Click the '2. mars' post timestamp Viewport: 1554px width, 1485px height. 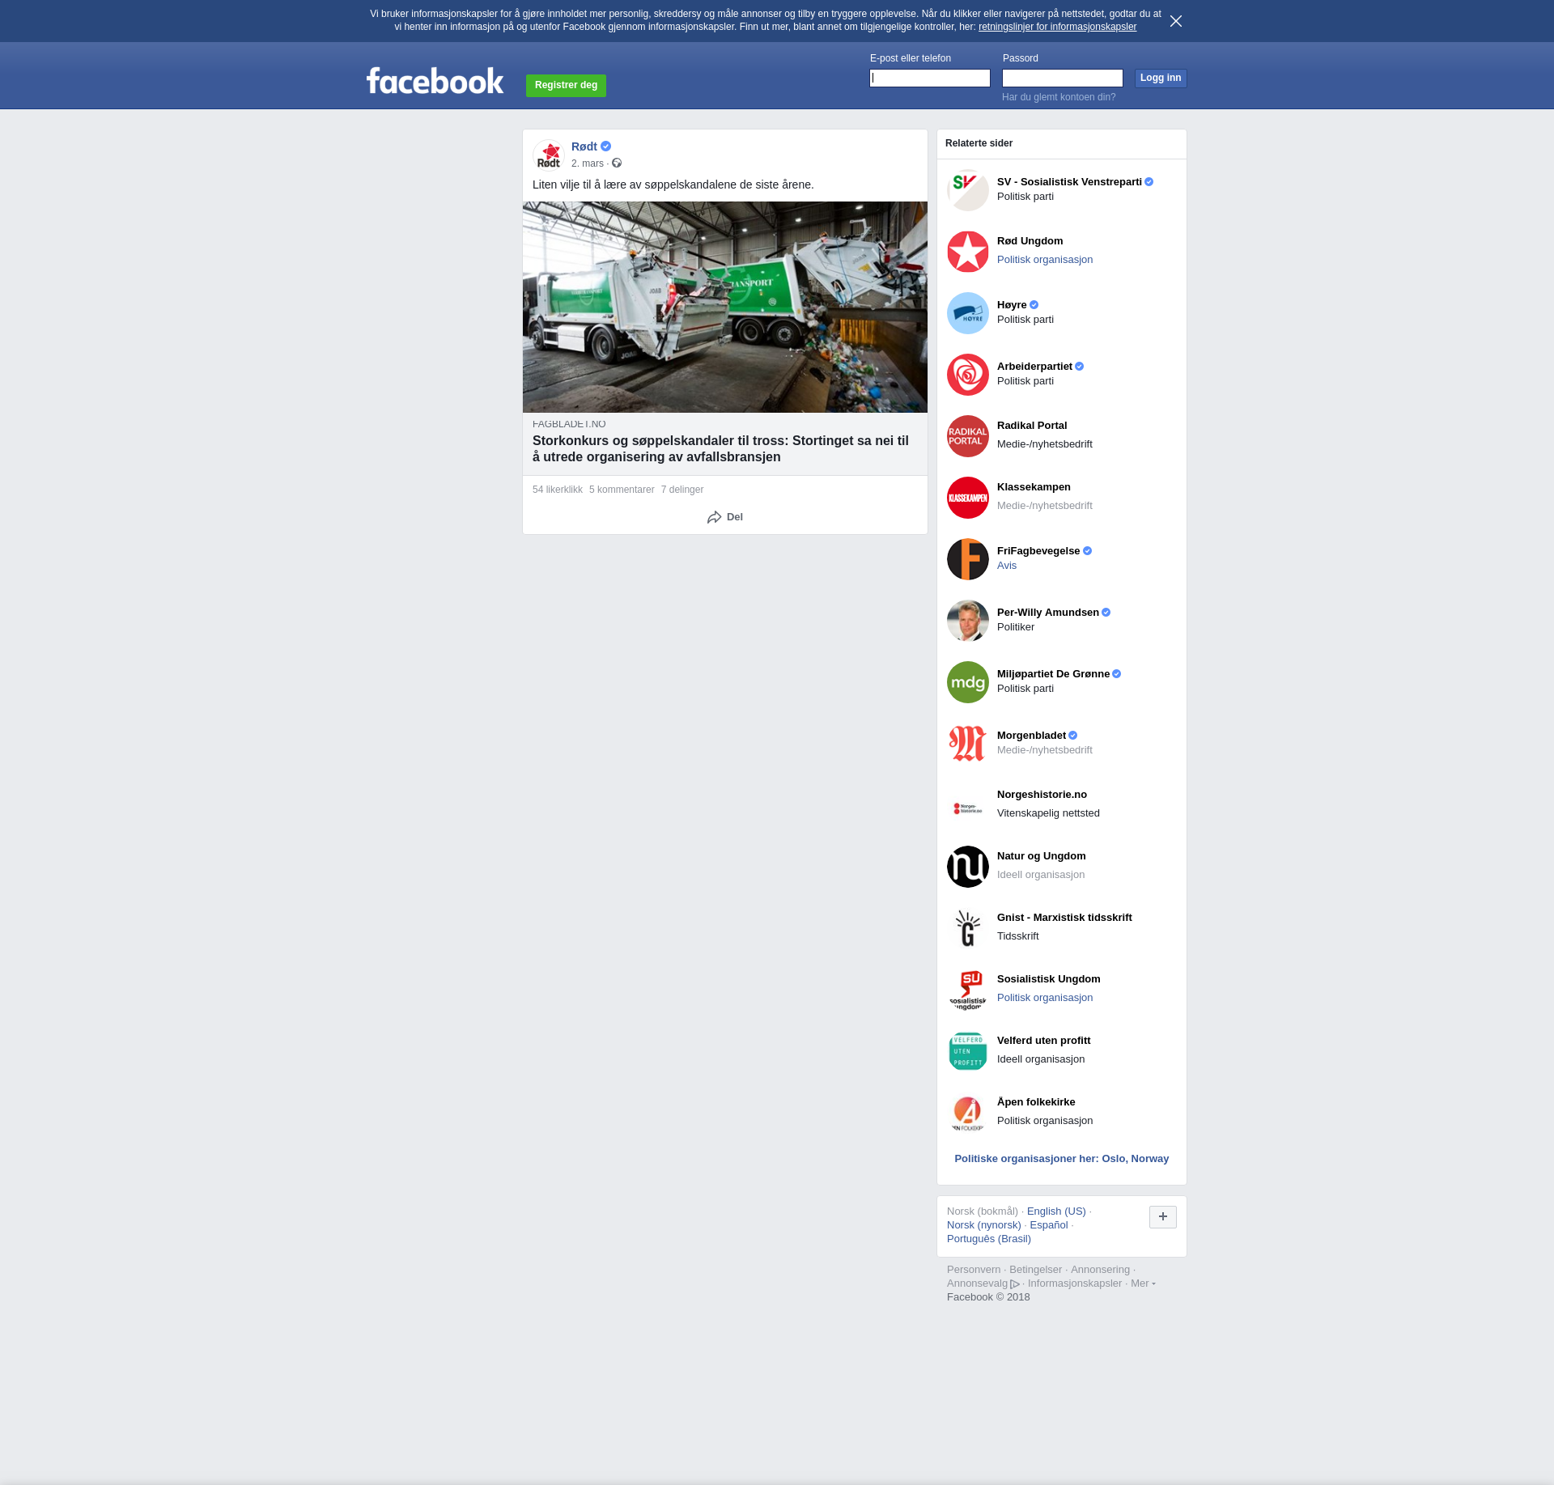tap(588, 163)
